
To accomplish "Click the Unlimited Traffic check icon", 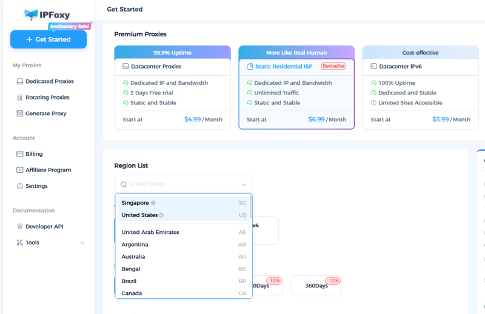I will pyautogui.click(x=250, y=93).
